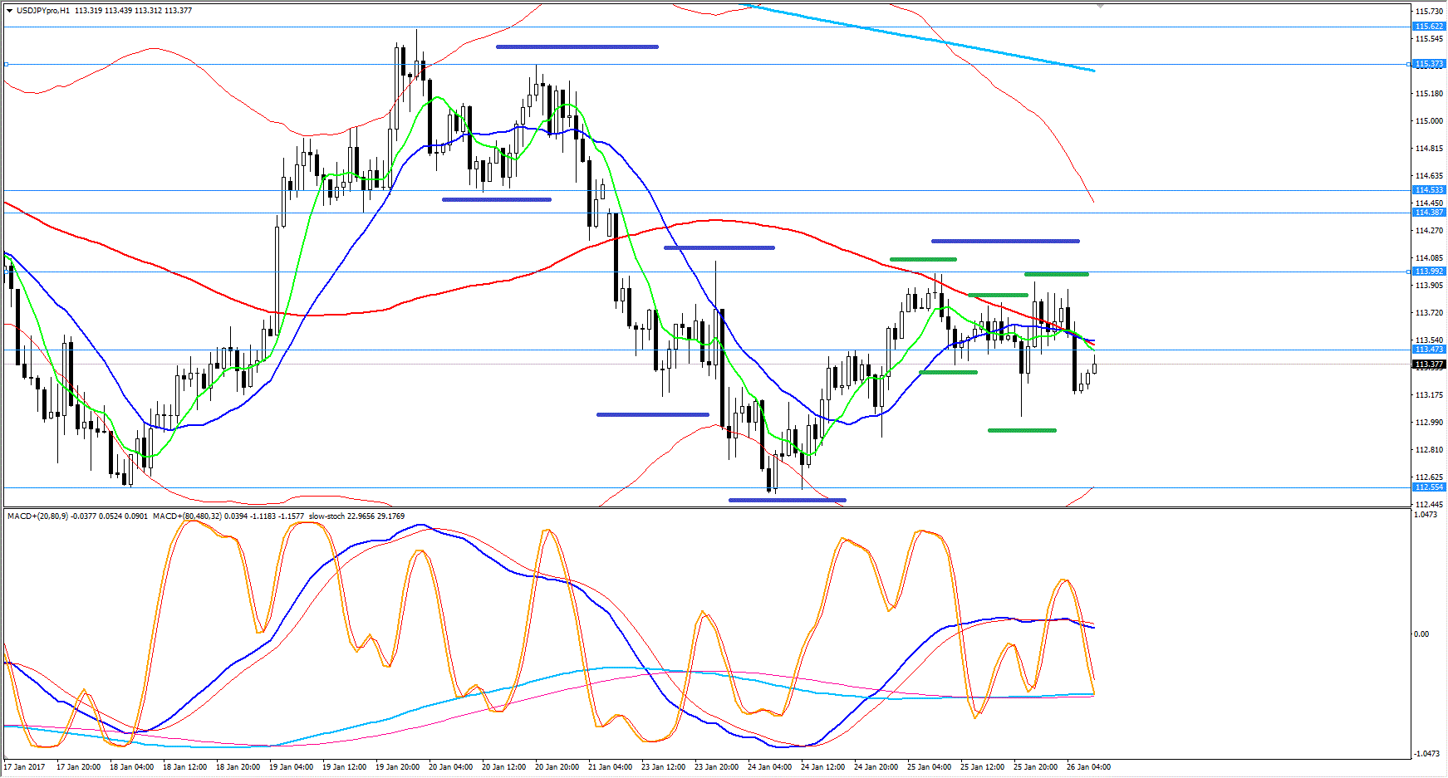Click the 17 Jan 2017 date label
Viewport: 1448px width, 778px height.
[x=25, y=767]
